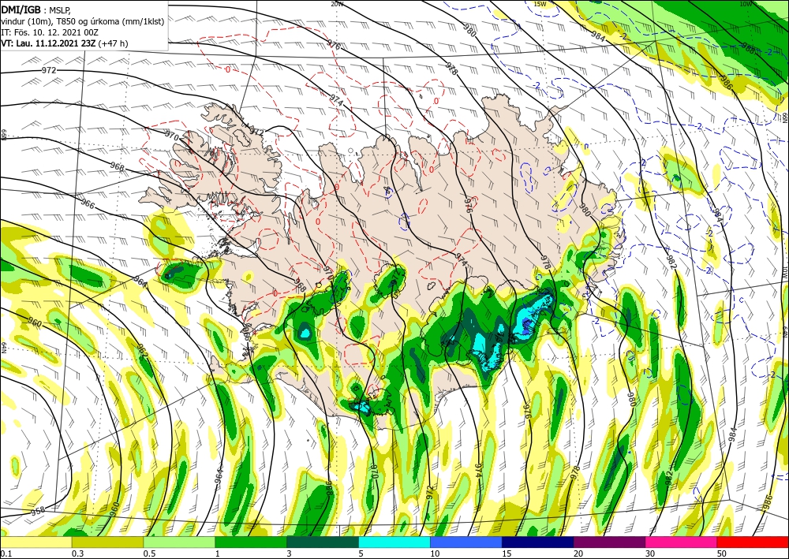Click the "10W" longitude label
789x559 pixels.
pyautogui.click(x=746, y=4)
